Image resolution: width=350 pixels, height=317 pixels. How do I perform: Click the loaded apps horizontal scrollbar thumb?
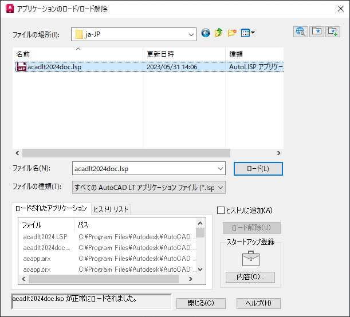pyautogui.click(x=104, y=279)
